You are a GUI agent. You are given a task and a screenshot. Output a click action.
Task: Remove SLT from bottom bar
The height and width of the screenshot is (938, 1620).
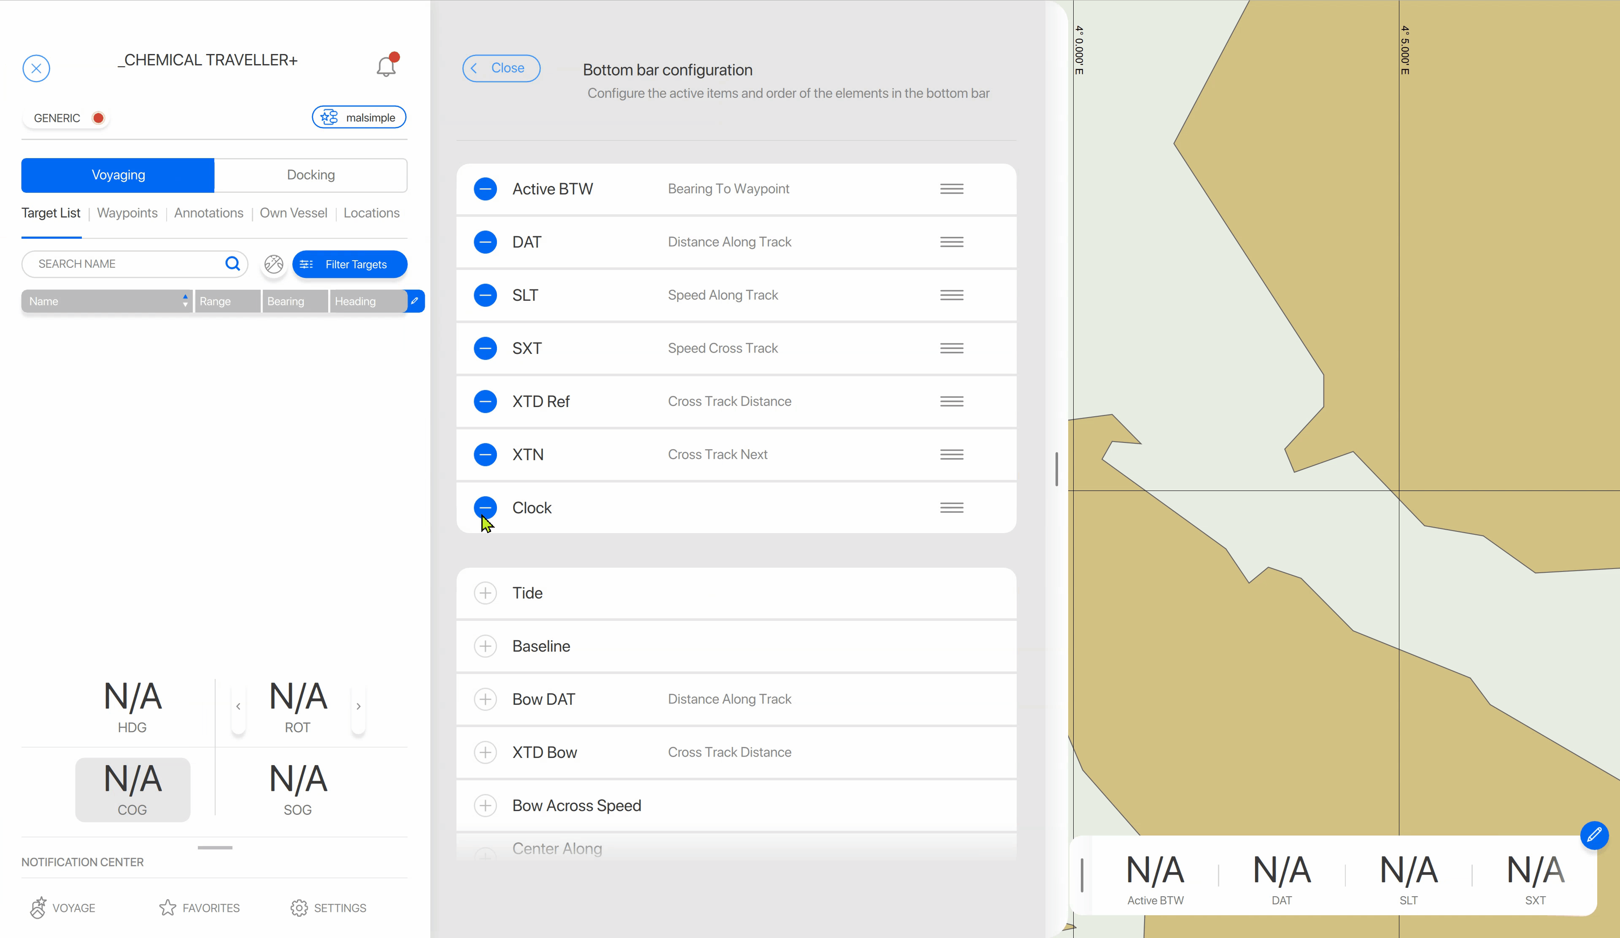[485, 296]
